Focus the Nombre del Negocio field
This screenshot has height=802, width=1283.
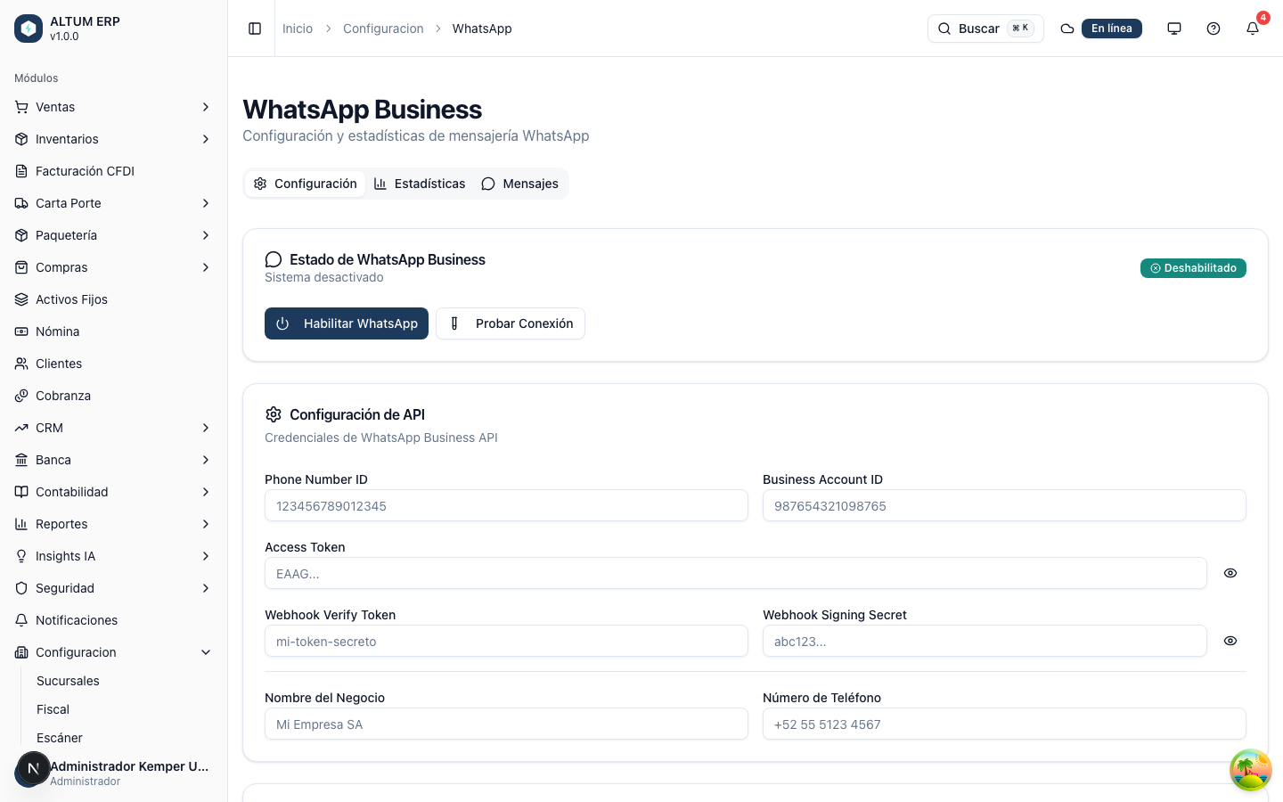[x=506, y=724]
